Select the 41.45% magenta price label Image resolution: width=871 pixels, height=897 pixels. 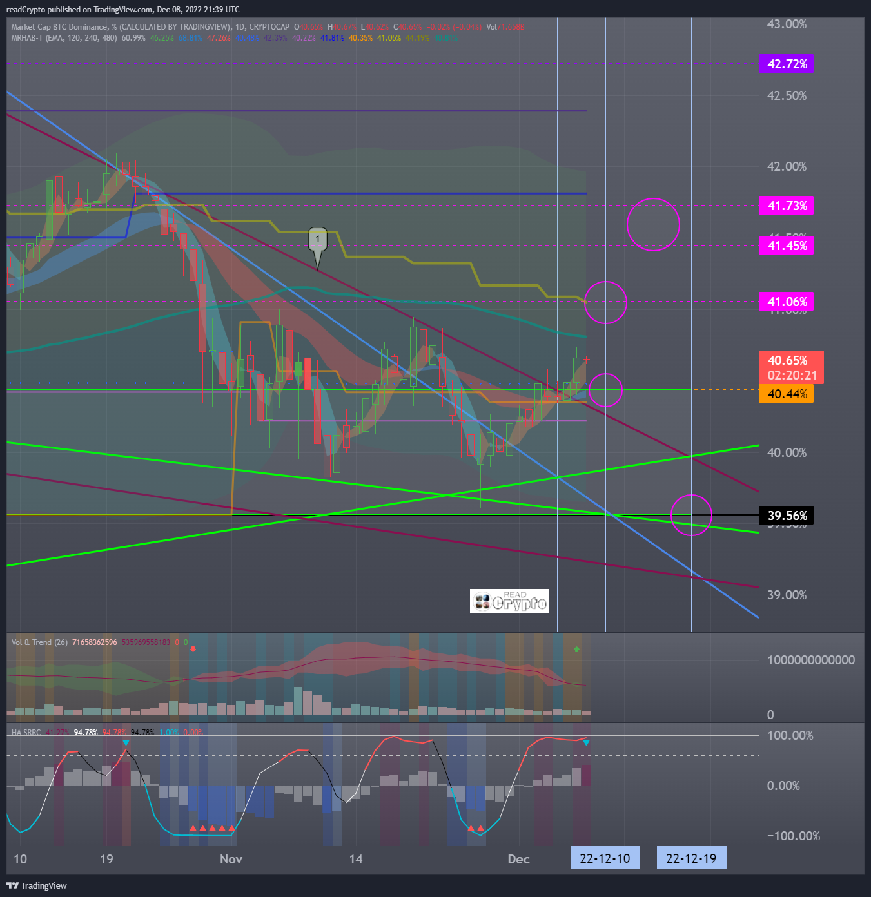[x=786, y=246]
